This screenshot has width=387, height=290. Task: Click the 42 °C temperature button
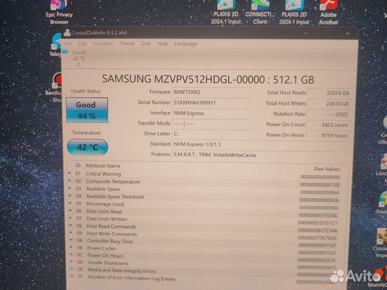(x=88, y=147)
